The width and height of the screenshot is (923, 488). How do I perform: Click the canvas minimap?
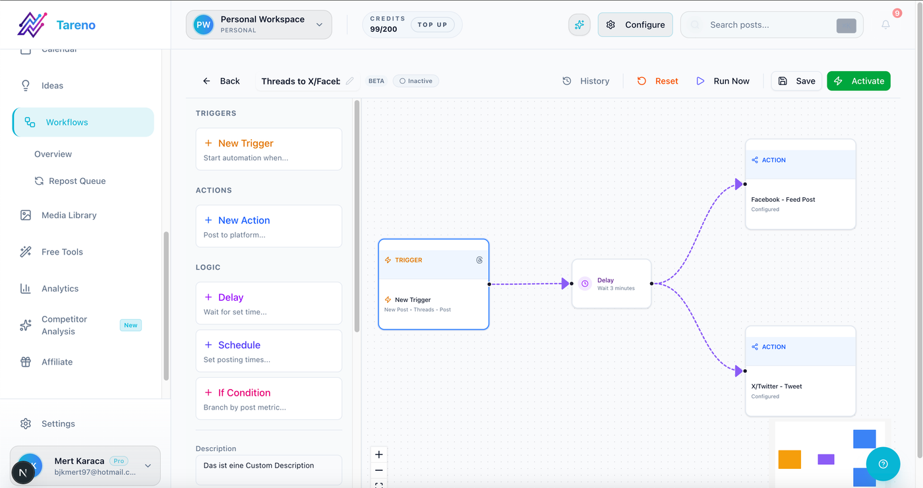click(831, 454)
